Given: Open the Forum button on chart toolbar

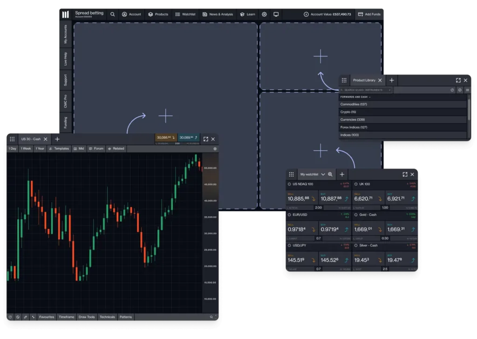Looking at the screenshot, I should point(96,148).
